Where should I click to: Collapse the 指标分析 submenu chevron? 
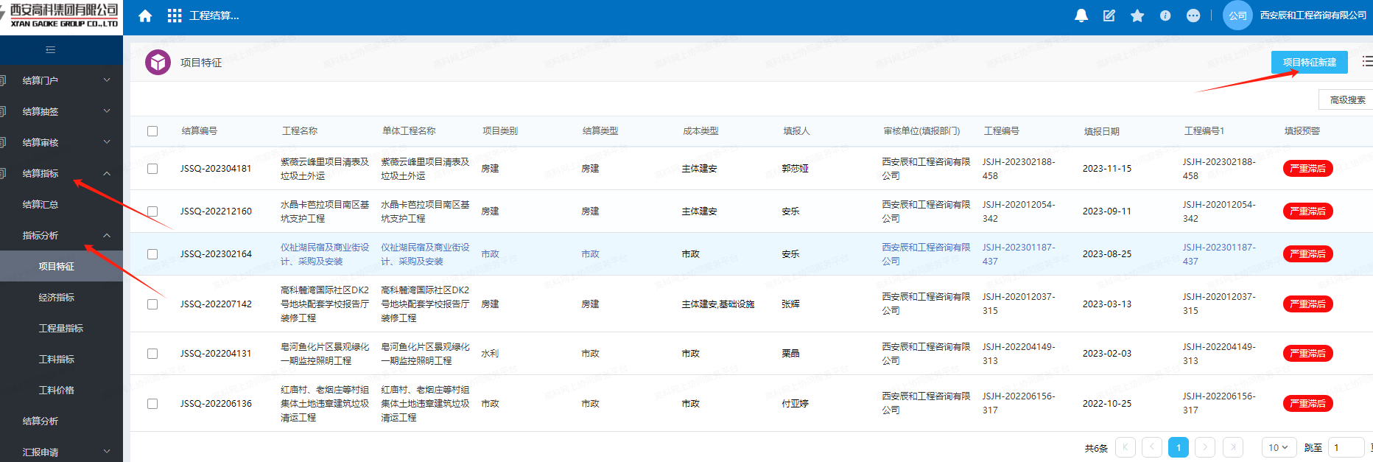(107, 235)
